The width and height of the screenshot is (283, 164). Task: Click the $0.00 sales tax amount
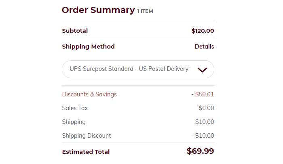click(x=206, y=108)
